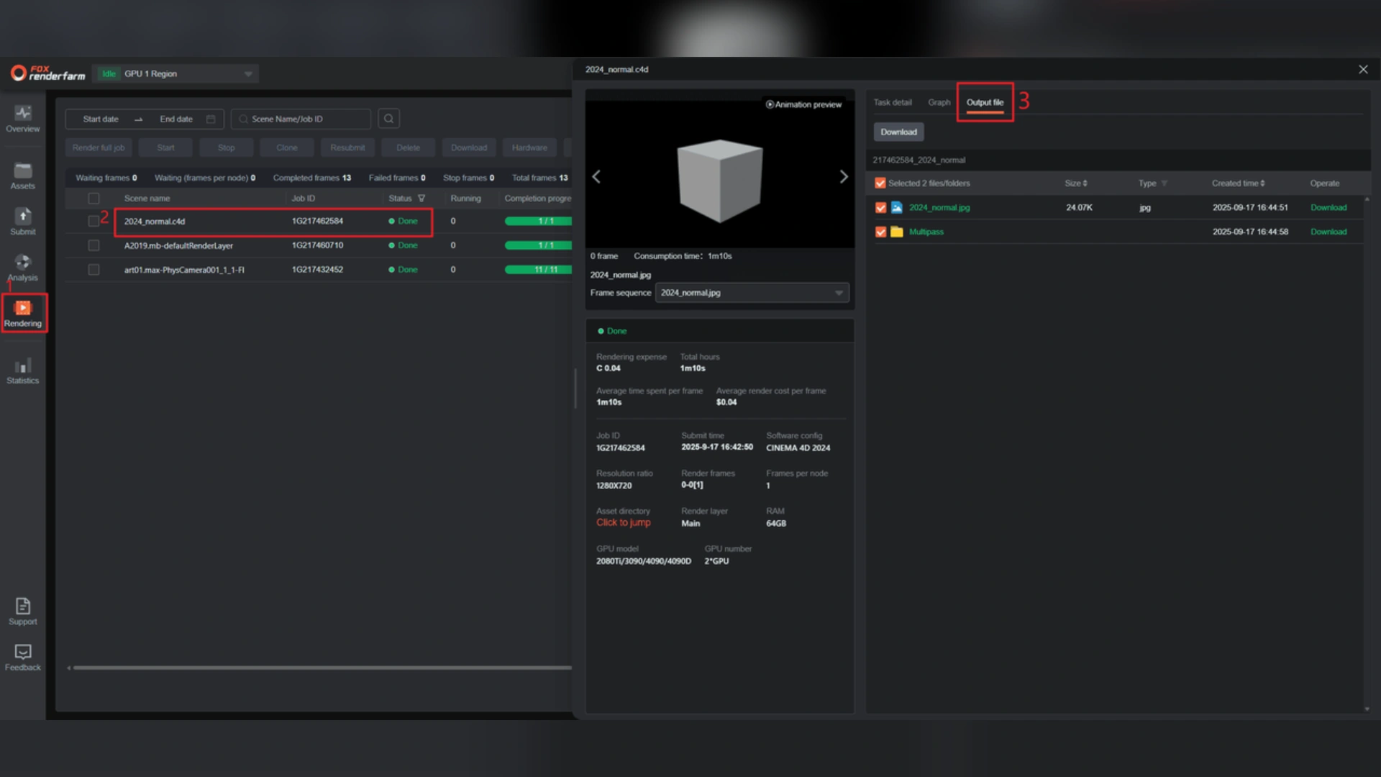The width and height of the screenshot is (1381, 777).
Task: Click the Clone toolbar button
Action: coord(287,147)
